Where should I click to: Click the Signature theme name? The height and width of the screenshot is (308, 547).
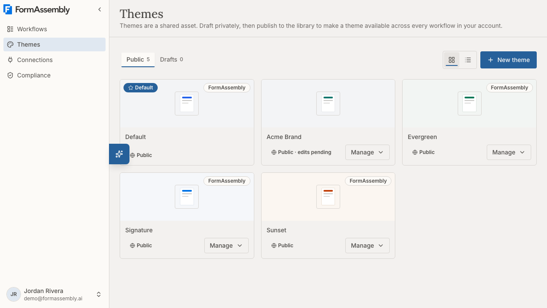[x=139, y=230]
